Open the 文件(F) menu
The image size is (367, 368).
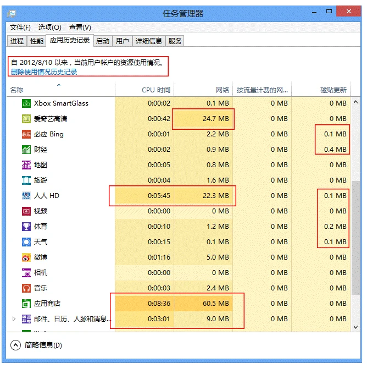pos(20,28)
